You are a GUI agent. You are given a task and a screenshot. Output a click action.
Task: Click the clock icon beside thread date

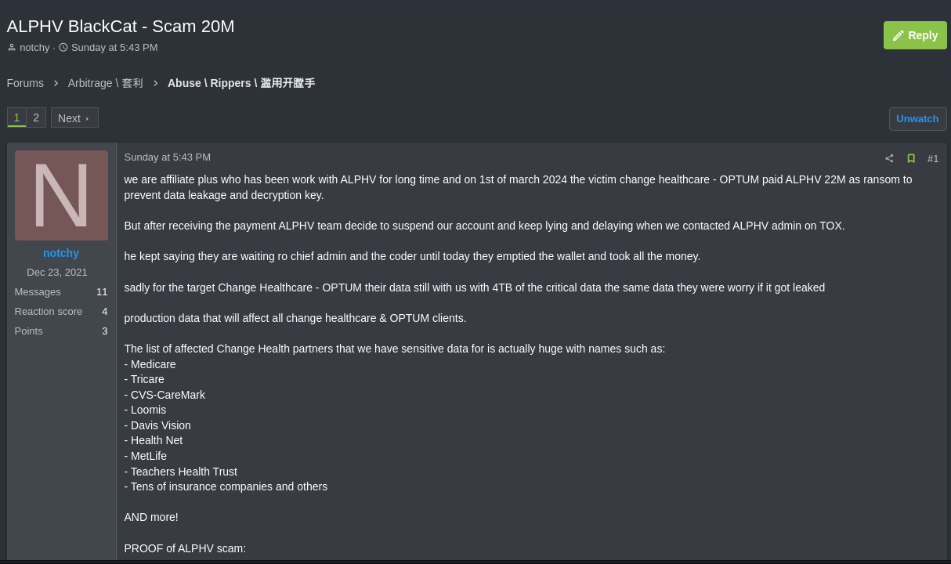click(x=63, y=48)
